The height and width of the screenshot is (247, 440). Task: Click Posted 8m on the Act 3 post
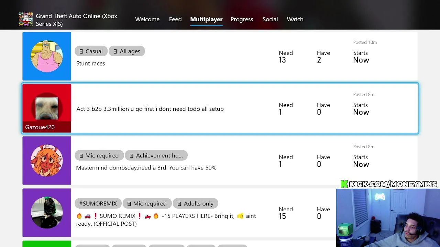[364, 94]
